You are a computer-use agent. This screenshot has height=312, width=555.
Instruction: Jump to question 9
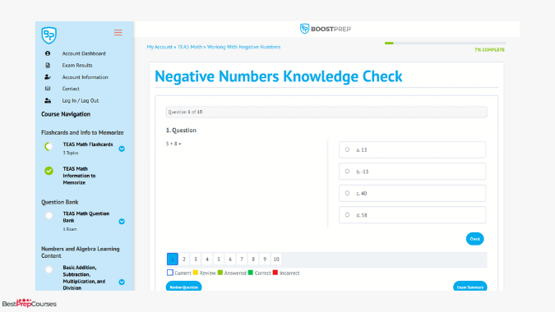pos(265,259)
